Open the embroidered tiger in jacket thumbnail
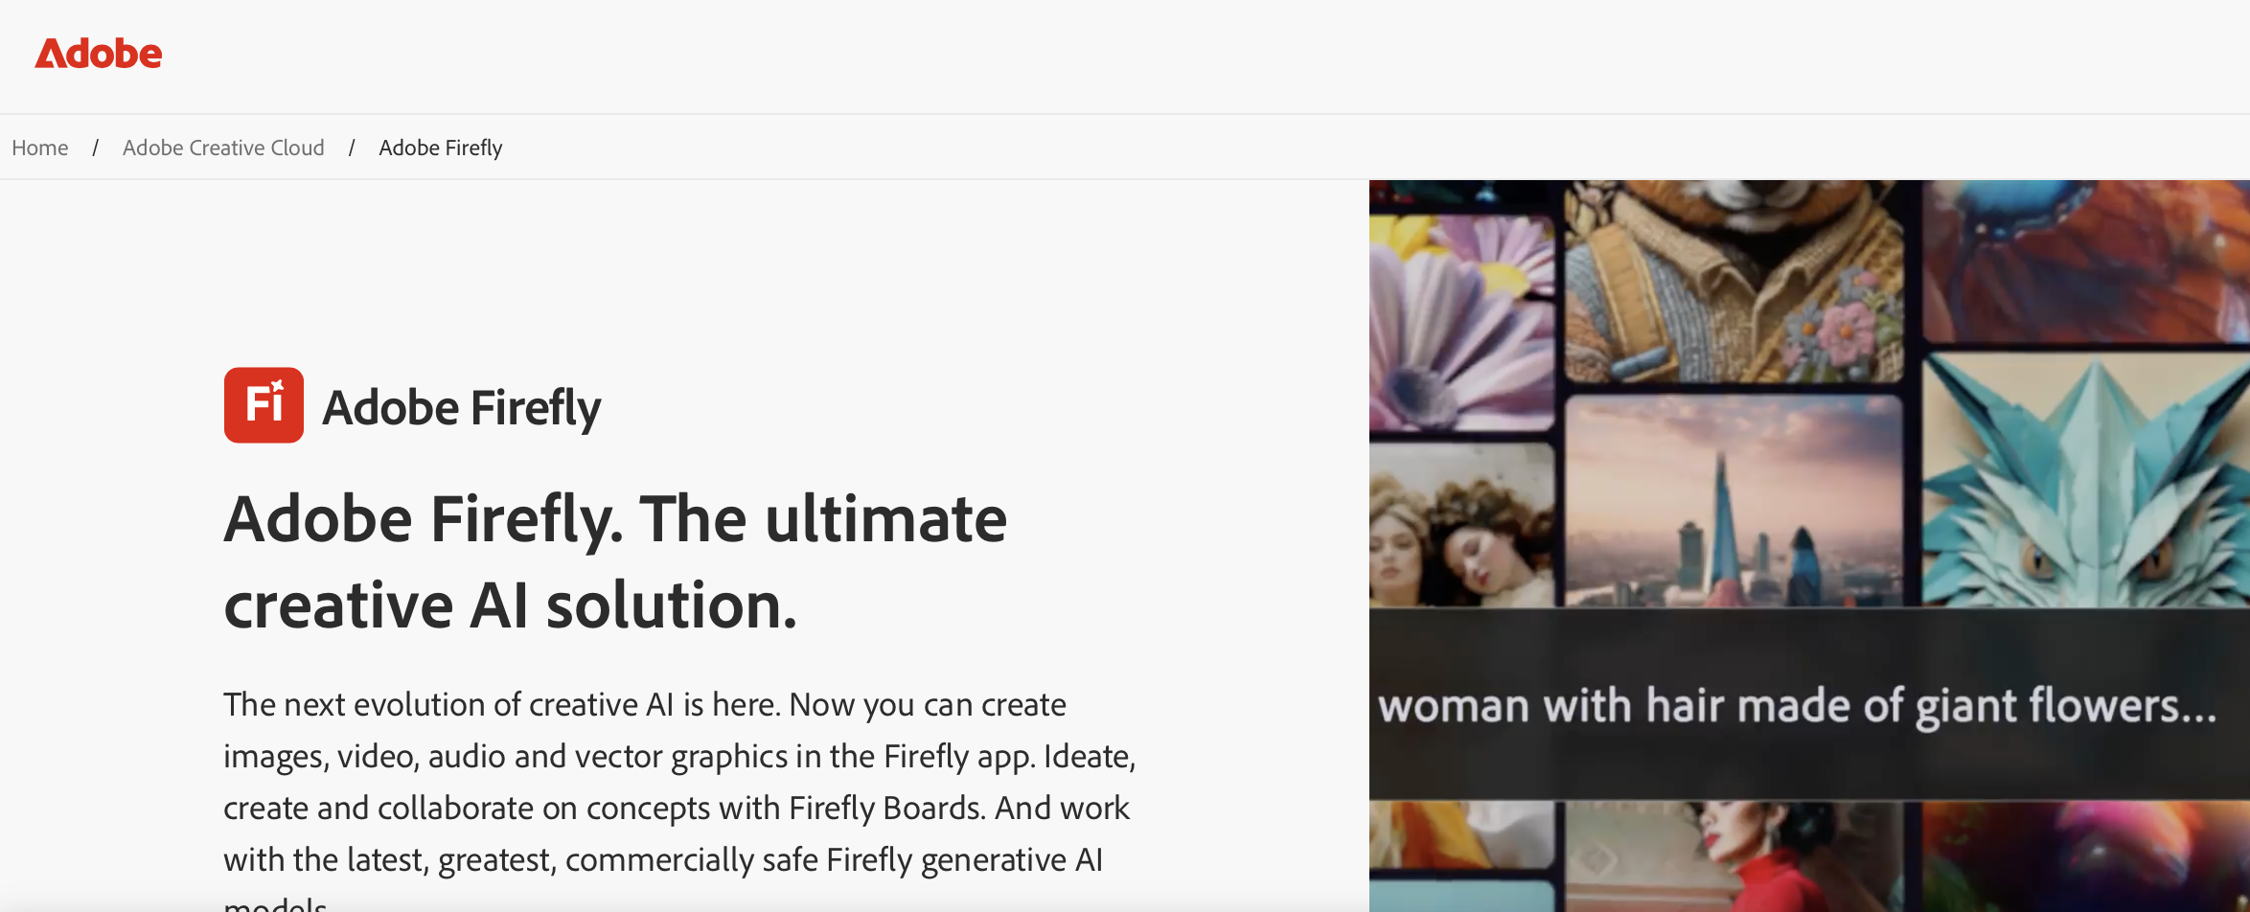2250x912 pixels. [1733, 281]
